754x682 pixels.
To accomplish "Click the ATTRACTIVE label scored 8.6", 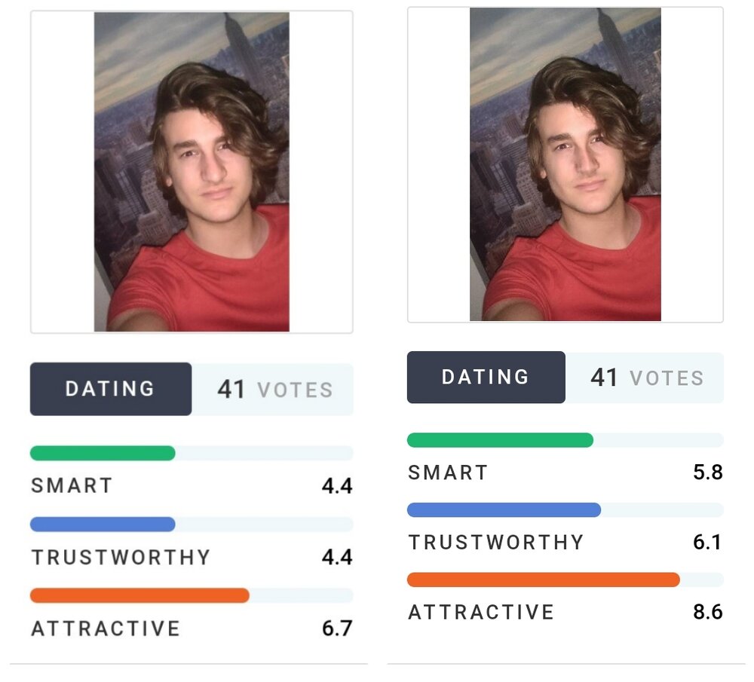I will 481,613.
